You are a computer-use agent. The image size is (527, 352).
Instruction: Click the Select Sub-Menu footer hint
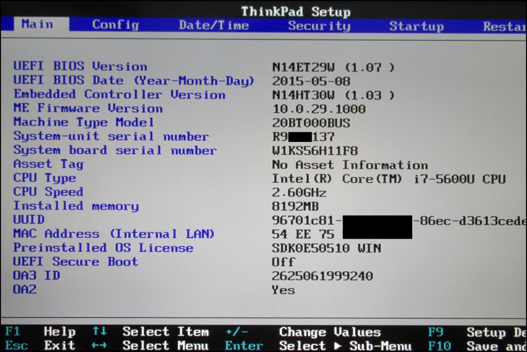345,346
